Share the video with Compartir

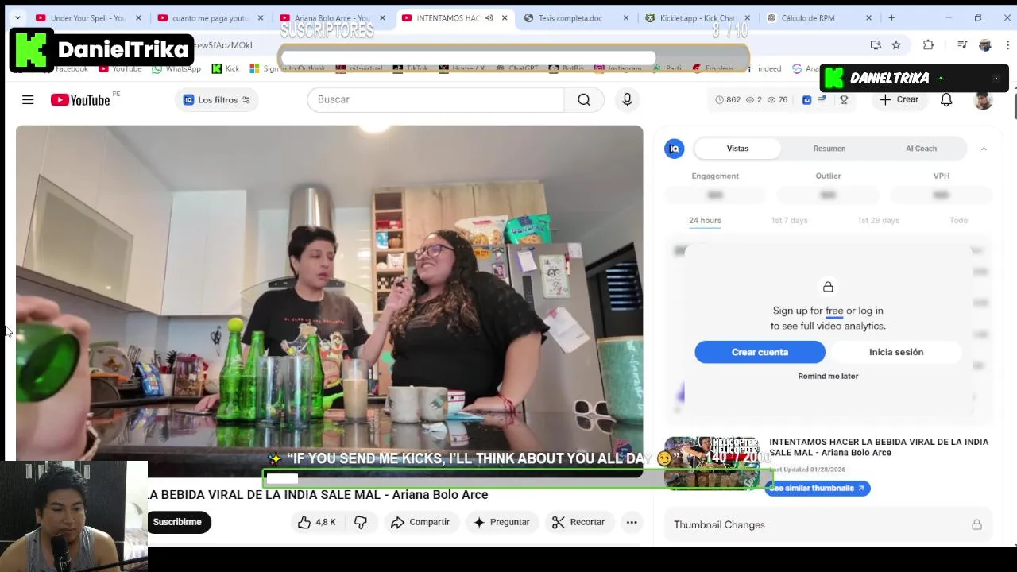pyautogui.click(x=420, y=522)
